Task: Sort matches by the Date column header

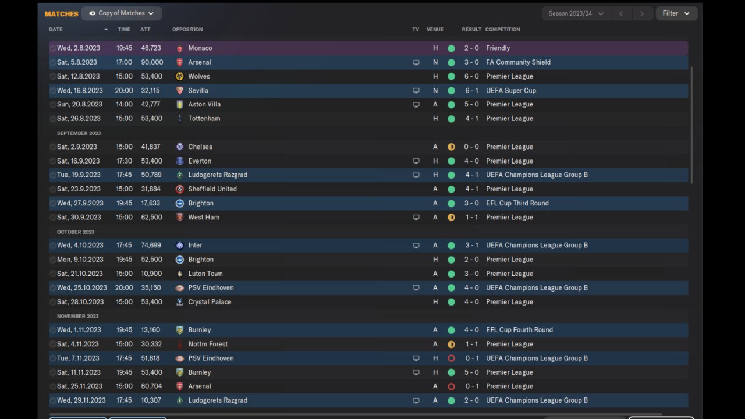Action: tap(56, 30)
